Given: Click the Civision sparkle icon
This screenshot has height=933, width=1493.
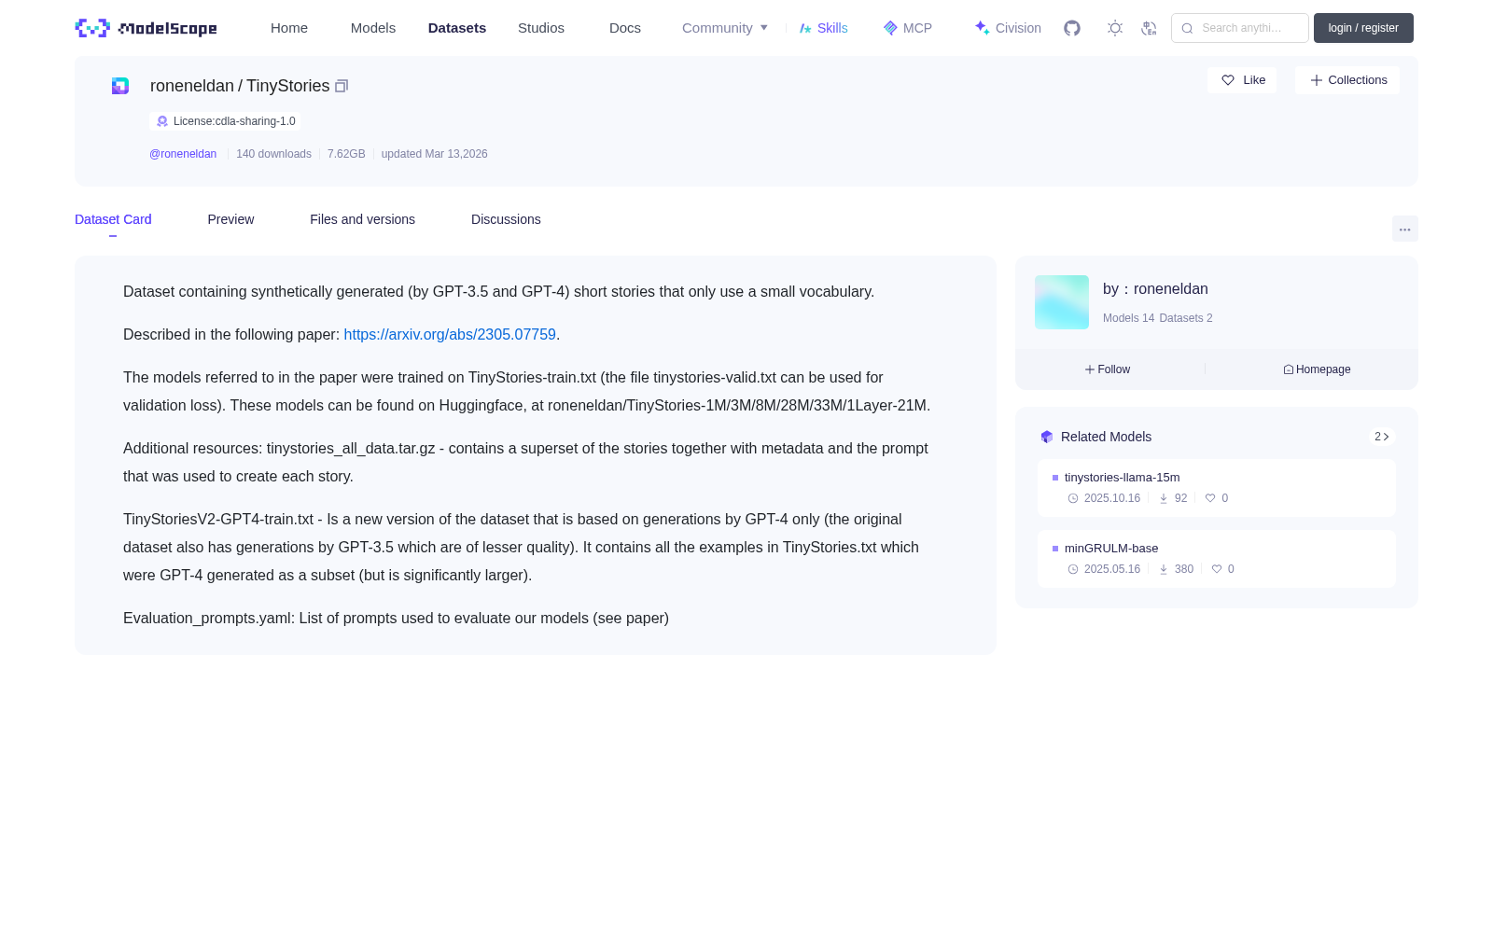Looking at the screenshot, I should pyautogui.click(x=982, y=28).
